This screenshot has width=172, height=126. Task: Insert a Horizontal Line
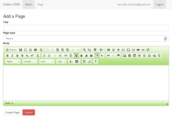pos(139,56)
